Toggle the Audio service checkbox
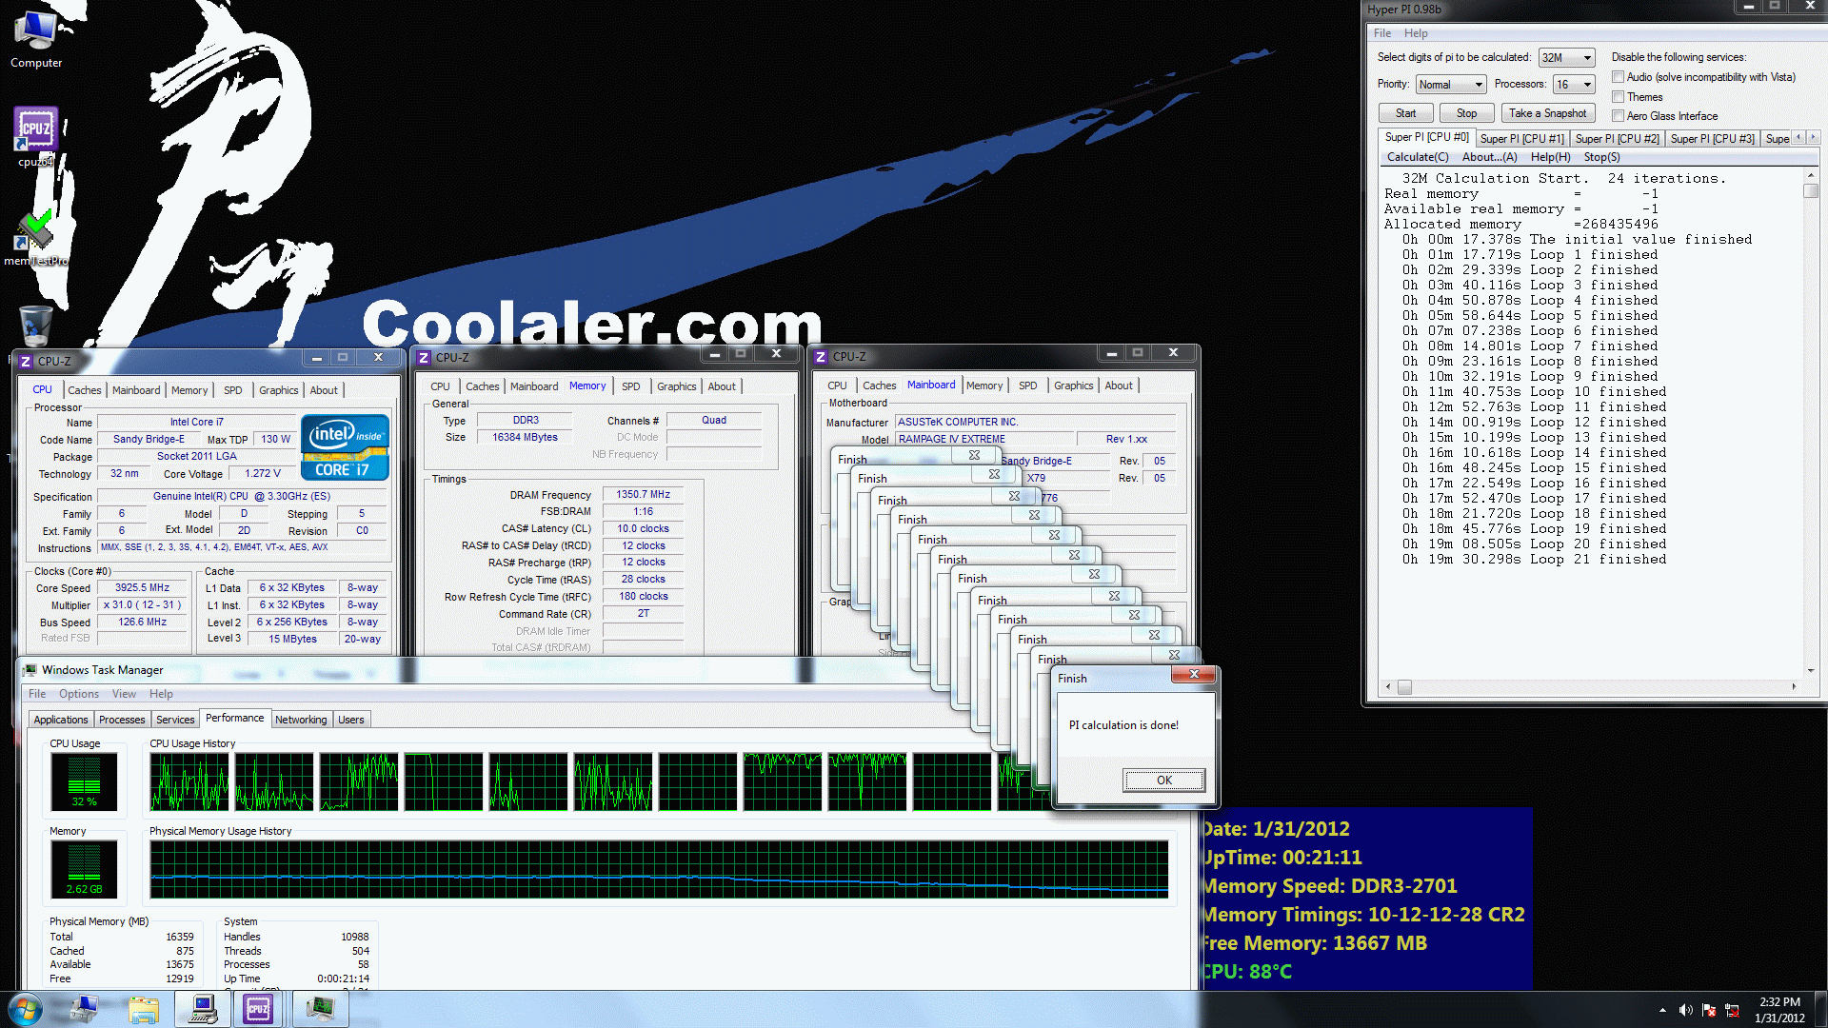Viewport: 1828px width, 1028px height. click(x=1618, y=77)
